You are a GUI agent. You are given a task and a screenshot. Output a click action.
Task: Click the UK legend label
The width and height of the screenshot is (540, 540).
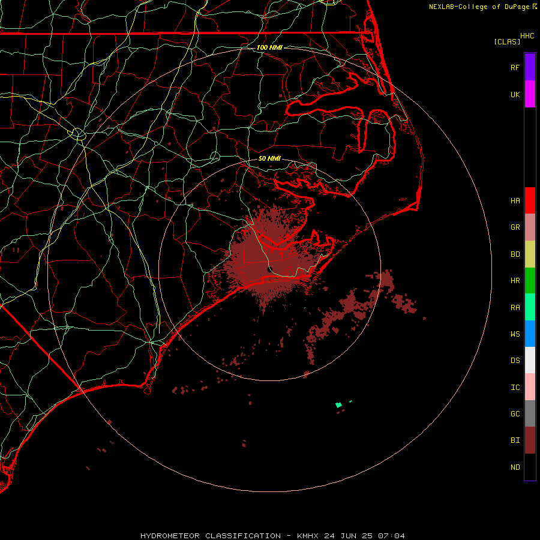[x=515, y=95]
